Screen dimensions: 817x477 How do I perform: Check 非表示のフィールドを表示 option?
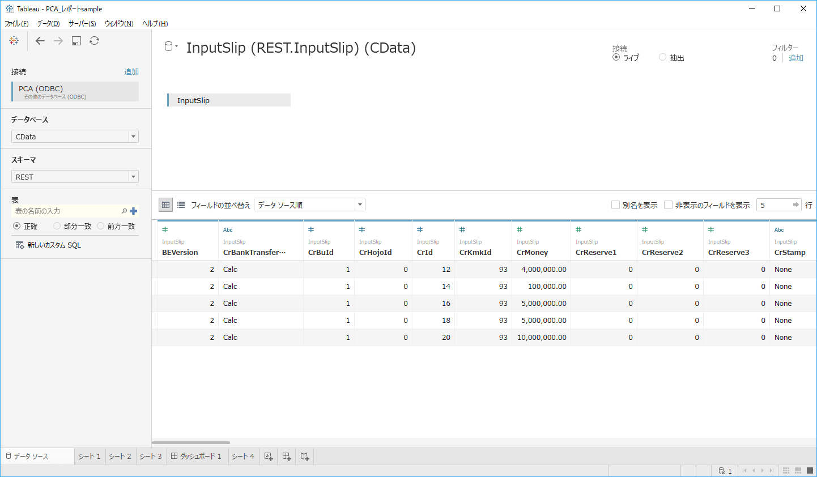click(668, 205)
